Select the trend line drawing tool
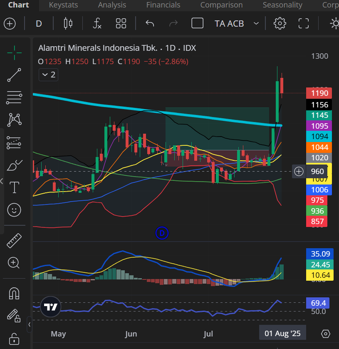This screenshot has width=339, height=349. tap(14, 75)
